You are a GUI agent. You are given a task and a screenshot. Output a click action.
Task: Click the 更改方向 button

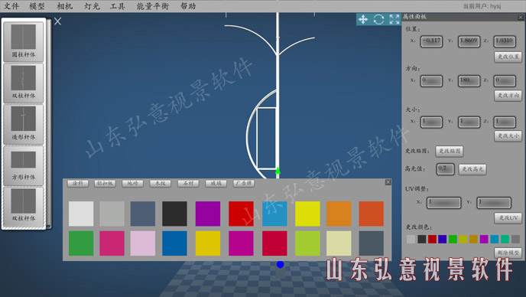click(508, 96)
